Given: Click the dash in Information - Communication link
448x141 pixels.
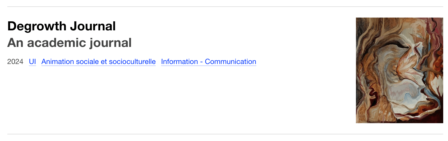Looking at the screenshot, I should [201, 62].
